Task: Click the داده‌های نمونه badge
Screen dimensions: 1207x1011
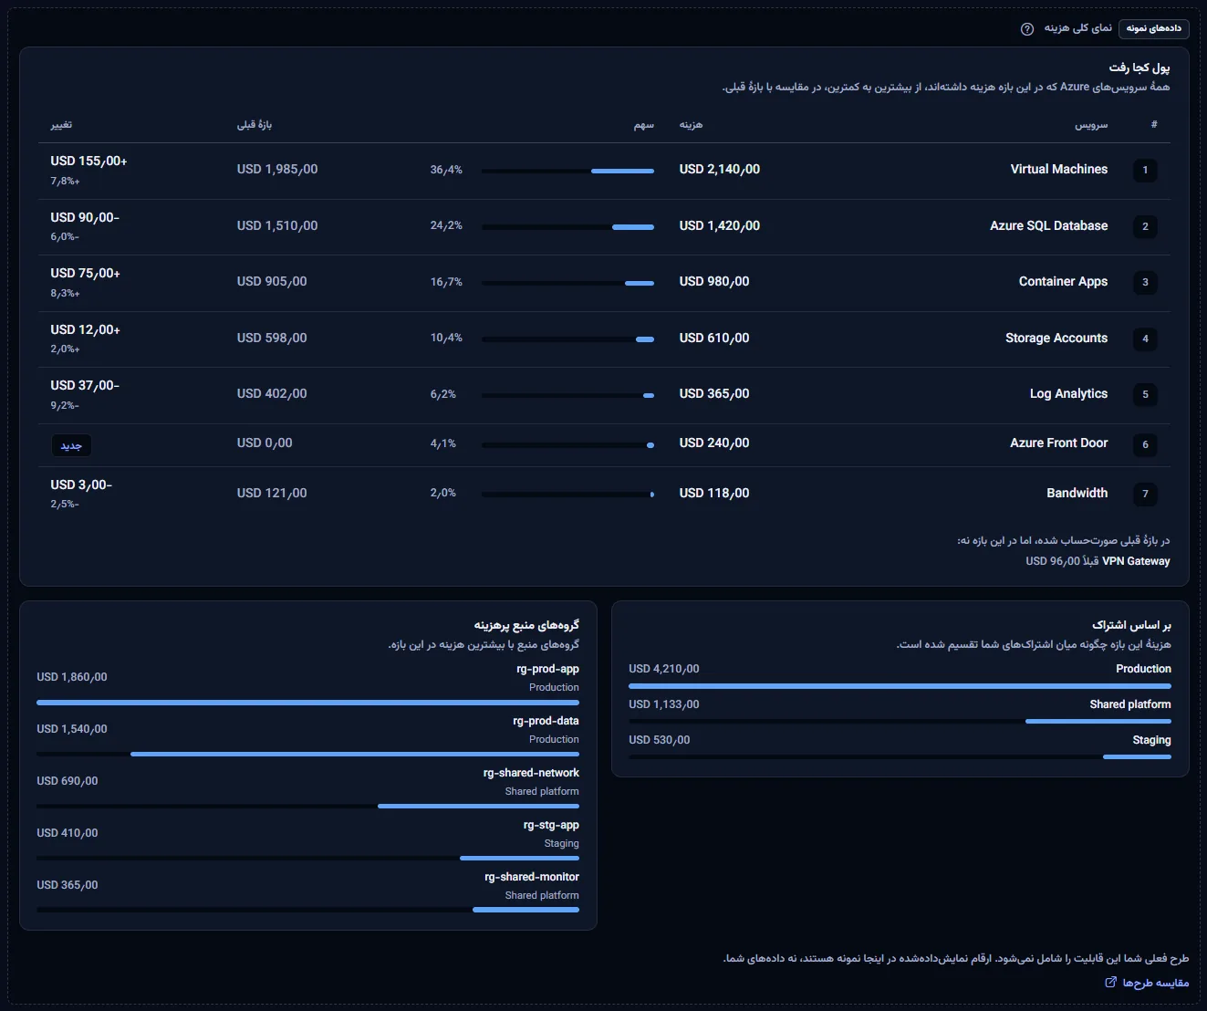Action: click(x=1153, y=28)
